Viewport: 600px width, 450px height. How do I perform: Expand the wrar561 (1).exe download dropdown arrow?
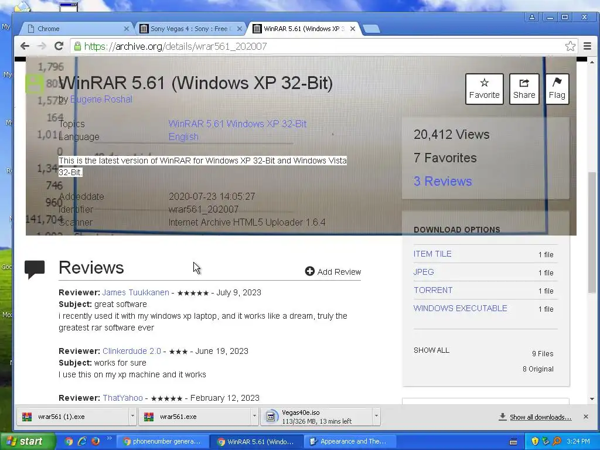click(x=132, y=417)
